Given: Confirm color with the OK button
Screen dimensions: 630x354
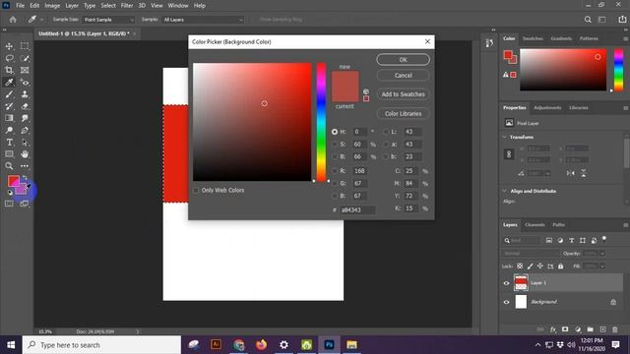Looking at the screenshot, I should pos(403,59).
